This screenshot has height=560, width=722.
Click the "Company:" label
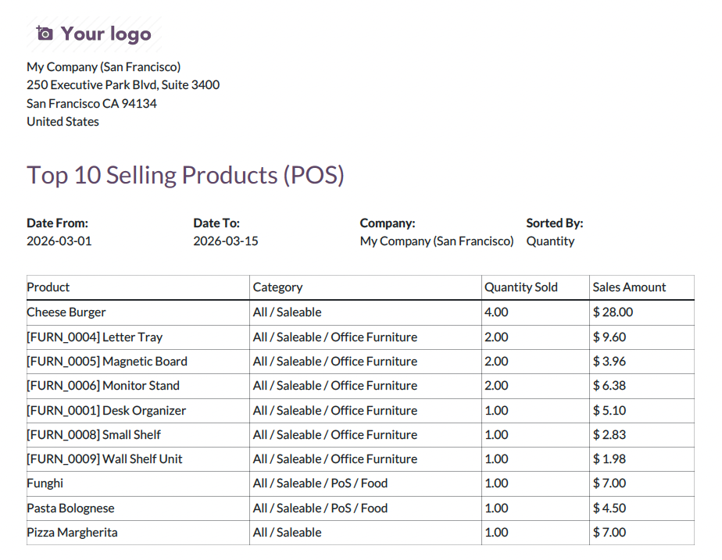[388, 223]
